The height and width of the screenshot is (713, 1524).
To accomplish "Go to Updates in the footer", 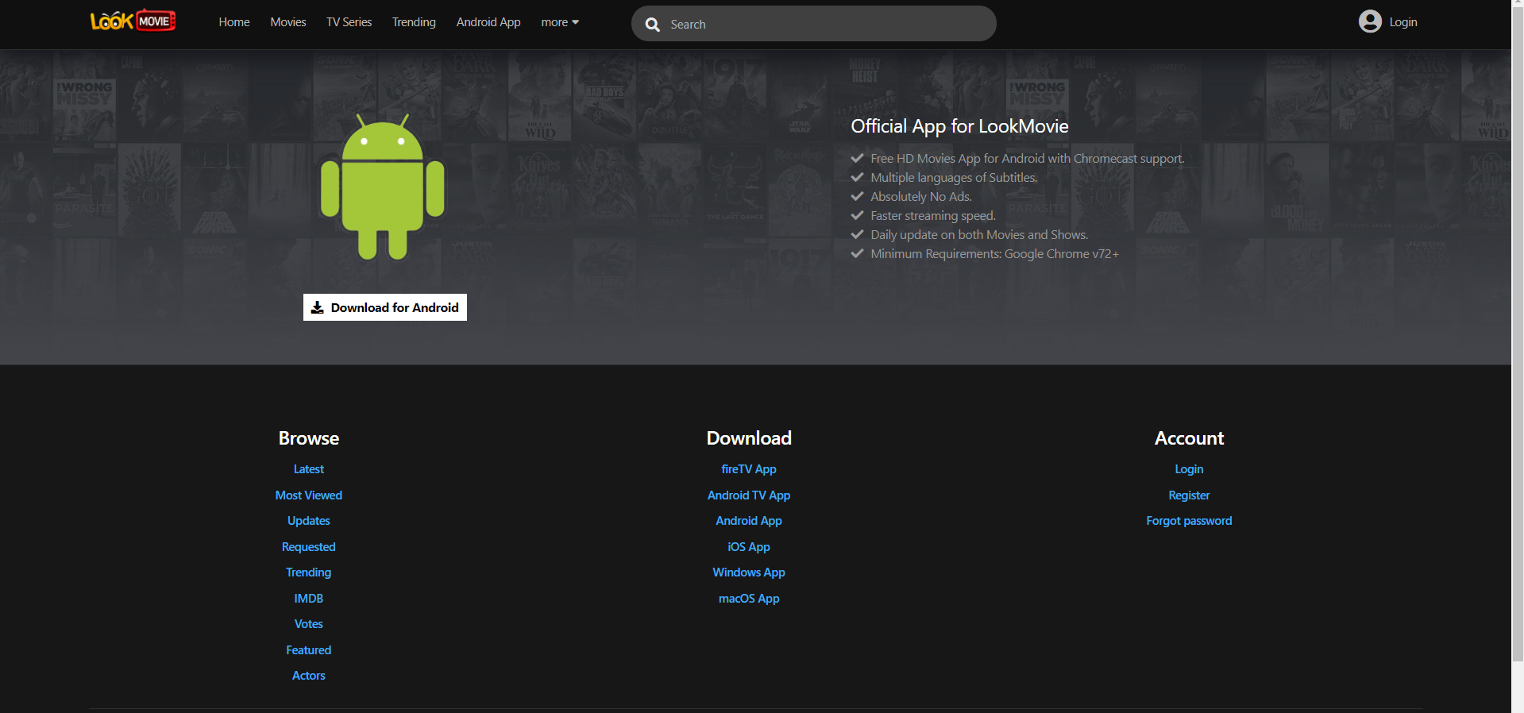I will click(x=309, y=521).
